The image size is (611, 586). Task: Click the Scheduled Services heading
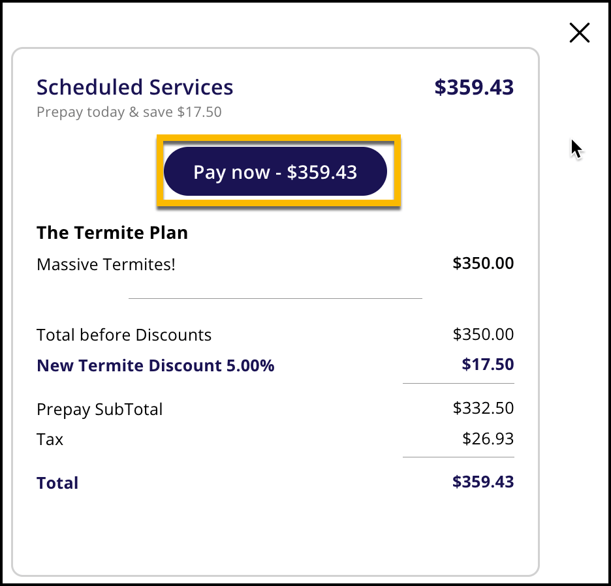(134, 87)
